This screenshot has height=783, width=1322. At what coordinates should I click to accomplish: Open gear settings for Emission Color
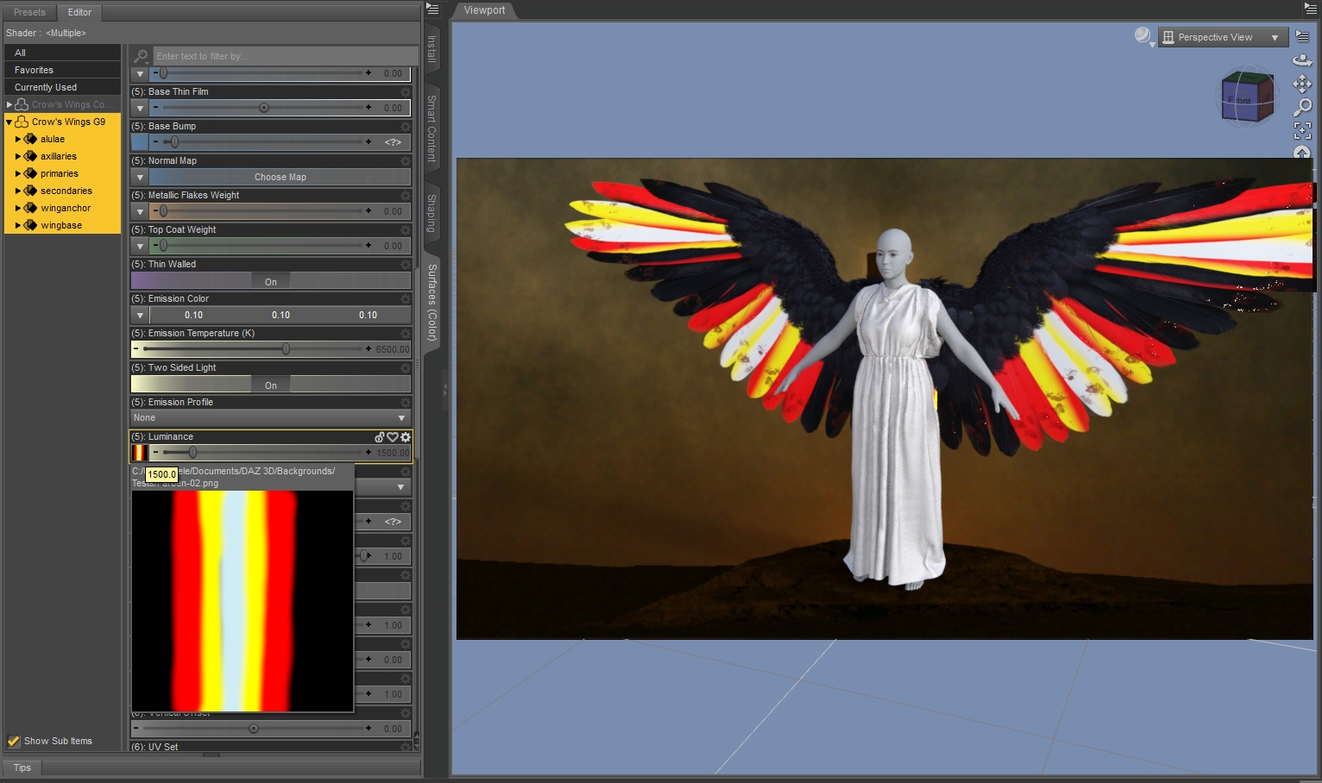click(406, 298)
